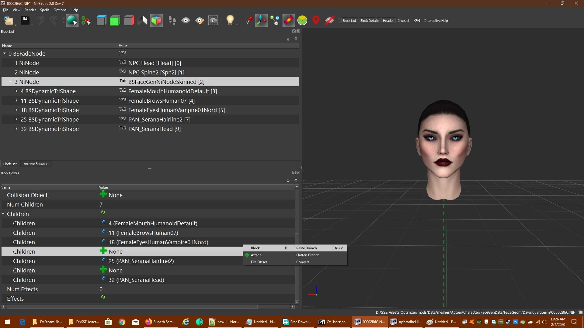
Task: Toggle the Block Details panel button
Action: click(x=369, y=21)
